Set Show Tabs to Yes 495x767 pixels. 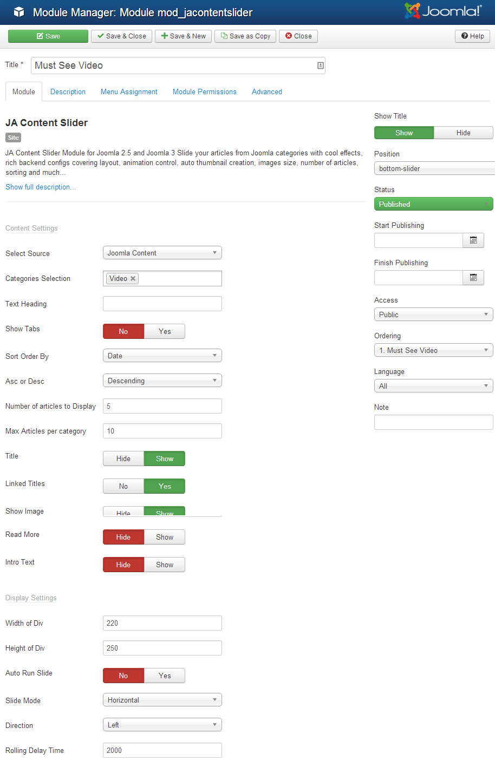pyautogui.click(x=165, y=331)
